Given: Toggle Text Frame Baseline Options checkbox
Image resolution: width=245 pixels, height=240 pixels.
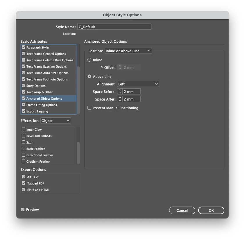Looking at the screenshot, I should tap(24, 67).
